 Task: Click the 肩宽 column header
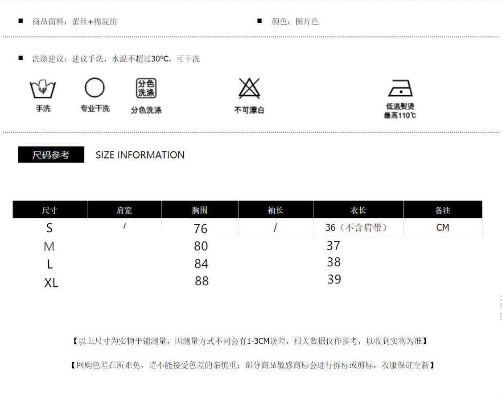coord(124,210)
